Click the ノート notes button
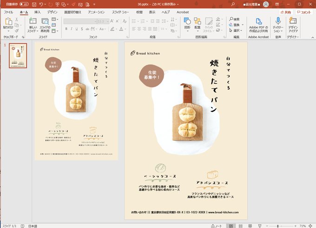 (217, 226)
